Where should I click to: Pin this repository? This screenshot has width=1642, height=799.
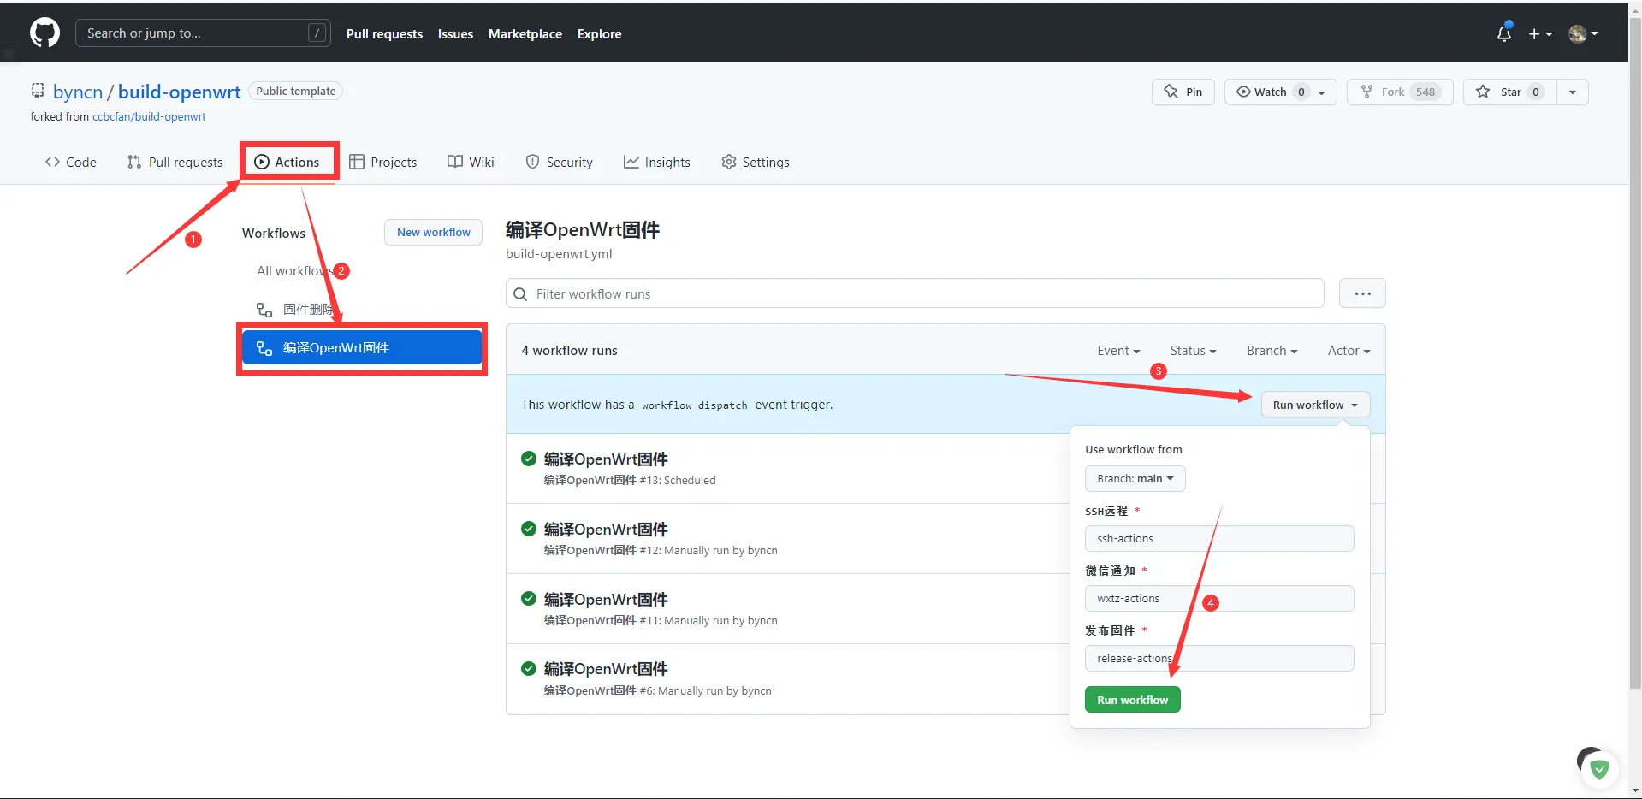[1183, 92]
